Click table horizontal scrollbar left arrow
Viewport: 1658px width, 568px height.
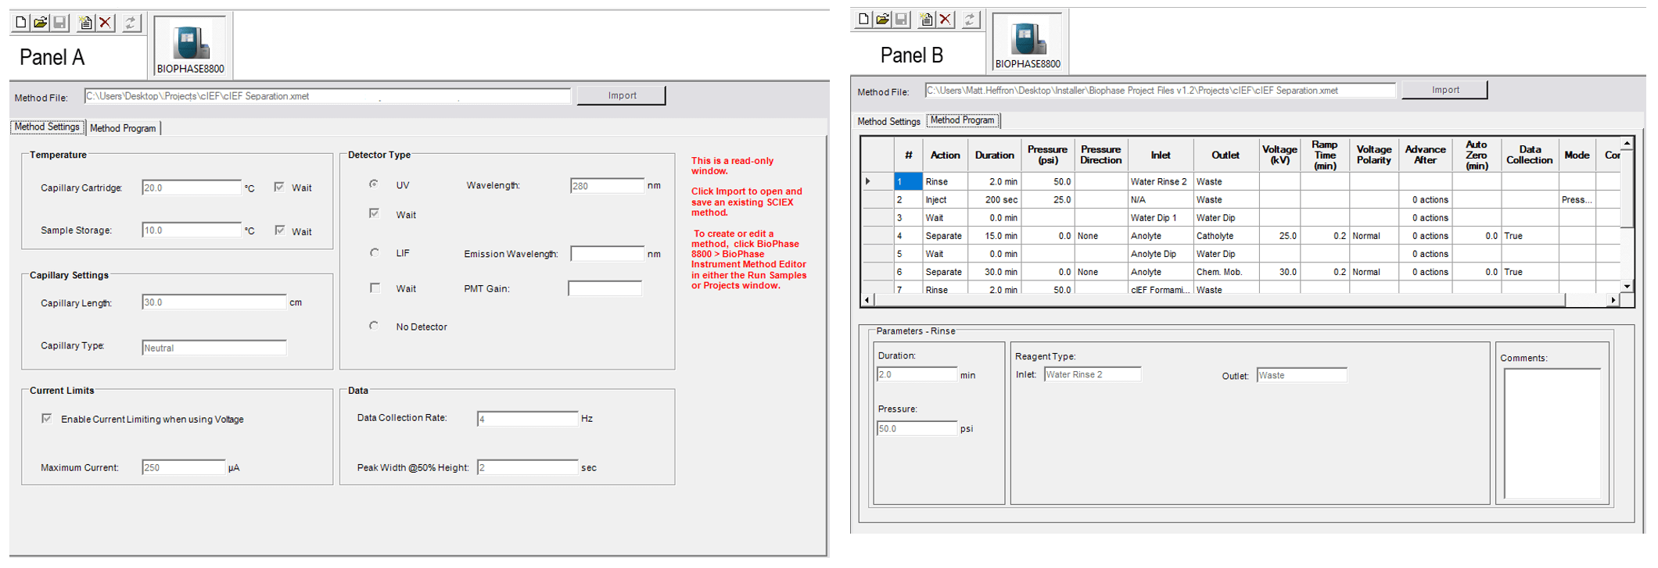(x=867, y=300)
